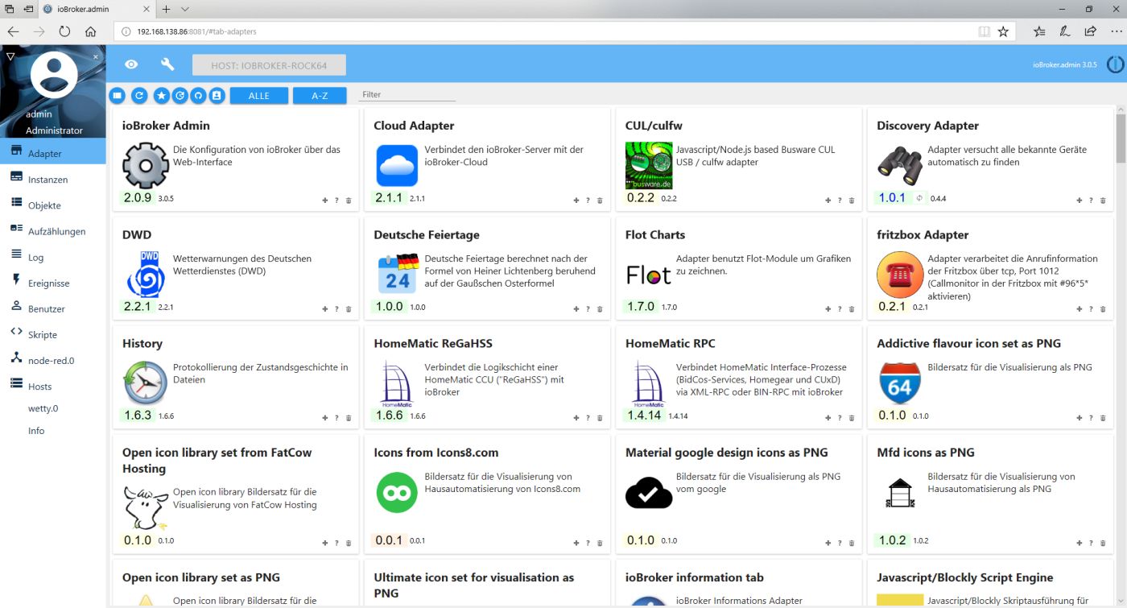Expand the sidebar triangle menu
Image resolution: width=1127 pixels, height=608 pixels.
(10, 56)
